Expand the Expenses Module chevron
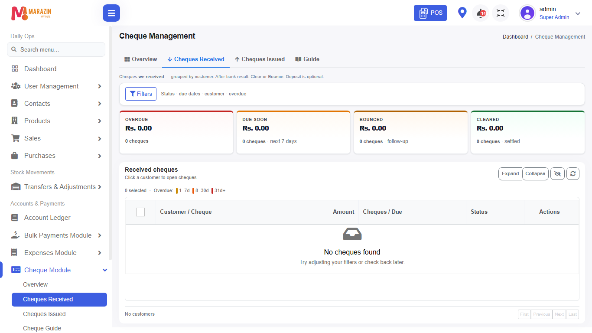Screen dimensions: 592x333 pyautogui.click(x=100, y=253)
